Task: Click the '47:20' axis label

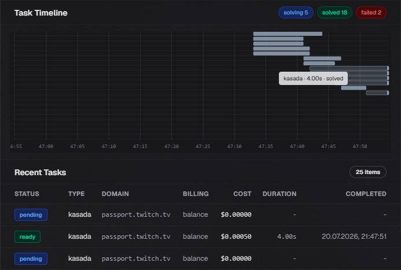Action: 172,146
